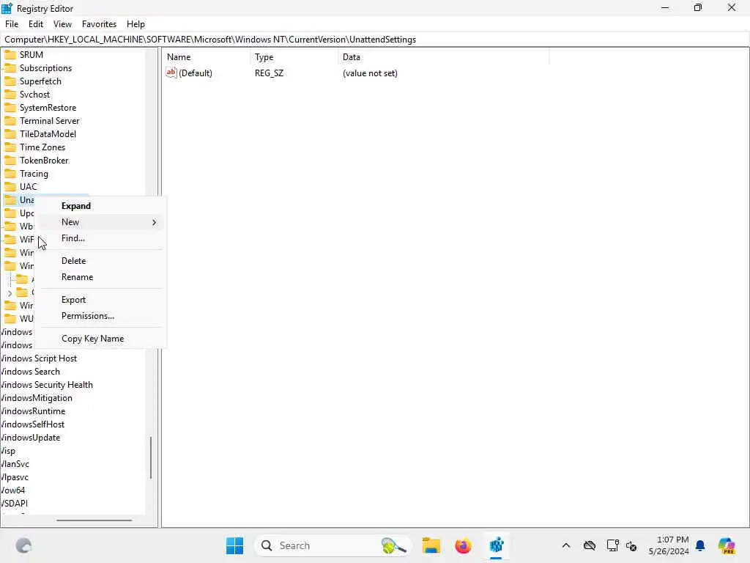Click the (Default) string value icon
Image resolution: width=750 pixels, height=563 pixels.
[x=171, y=73]
